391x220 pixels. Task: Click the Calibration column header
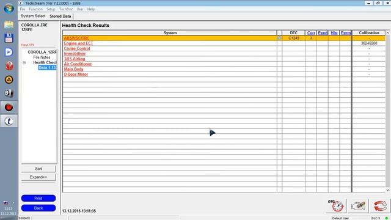[x=369, y=32]
